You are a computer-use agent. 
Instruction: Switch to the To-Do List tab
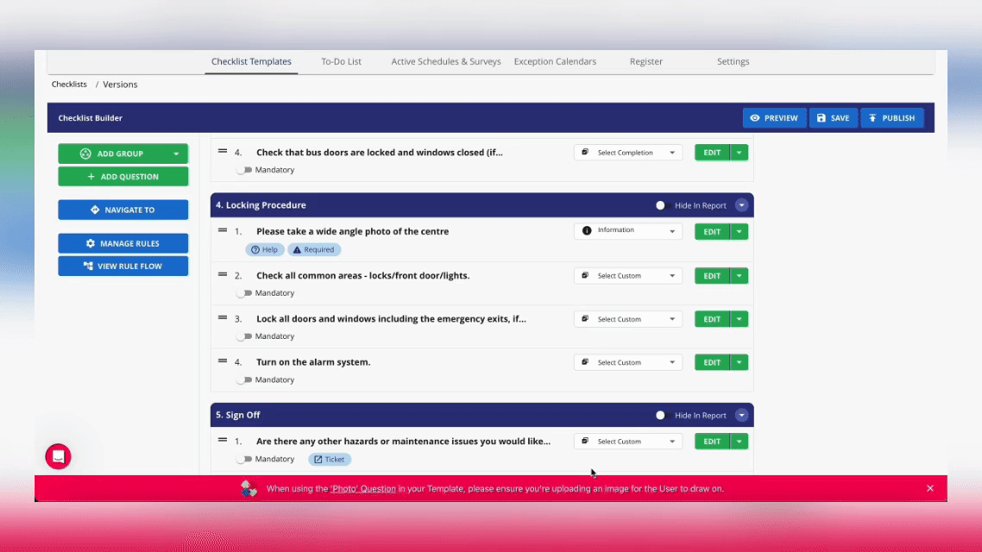[x=343, y=61]
